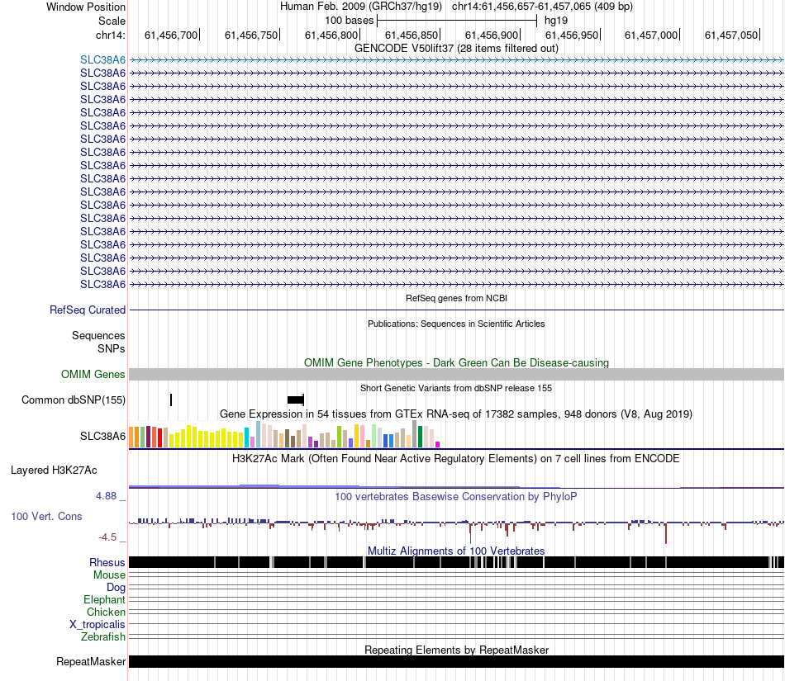The height and width of the screenshot is (681, 785).
Task: Click the 'SNPs' track label
Action: point(112,348)
